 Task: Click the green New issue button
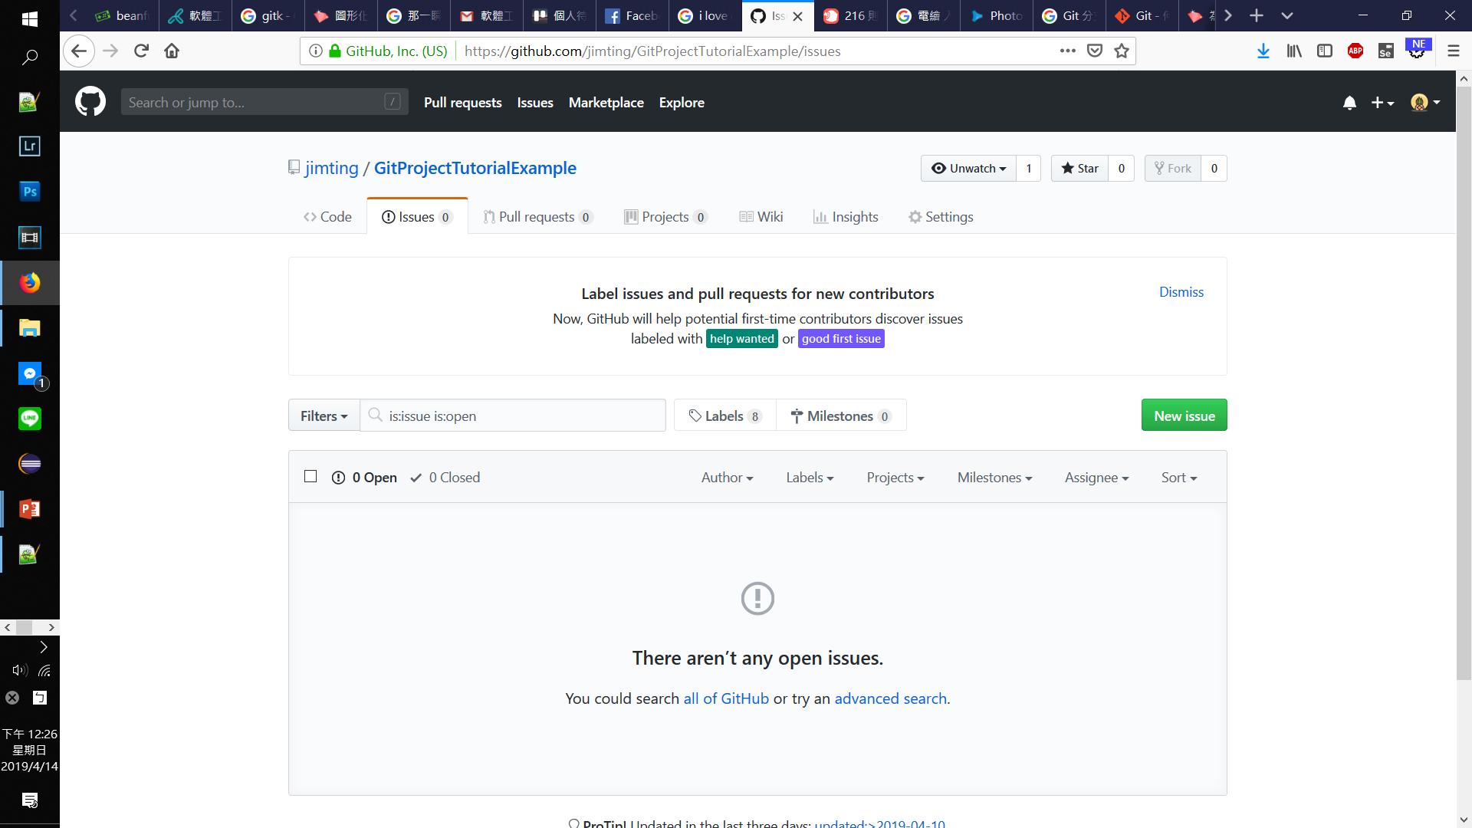pyautogui.click(x=1184, y=416)
